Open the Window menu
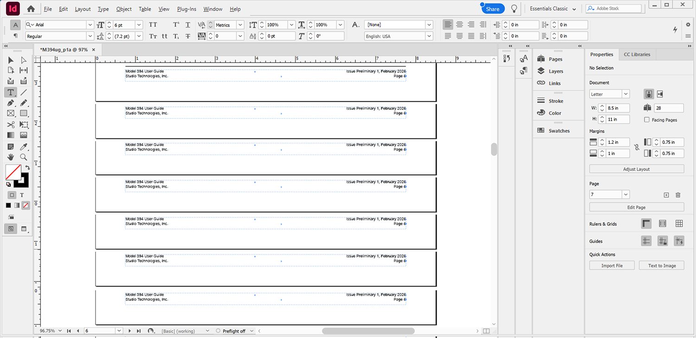 click(213, 9)
